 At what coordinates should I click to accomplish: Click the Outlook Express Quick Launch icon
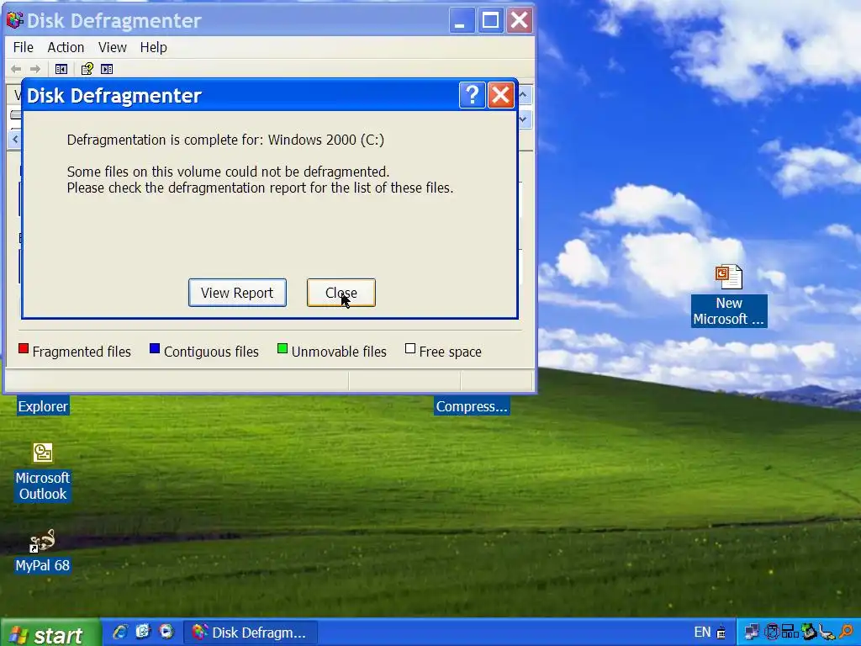pos(143,632)
